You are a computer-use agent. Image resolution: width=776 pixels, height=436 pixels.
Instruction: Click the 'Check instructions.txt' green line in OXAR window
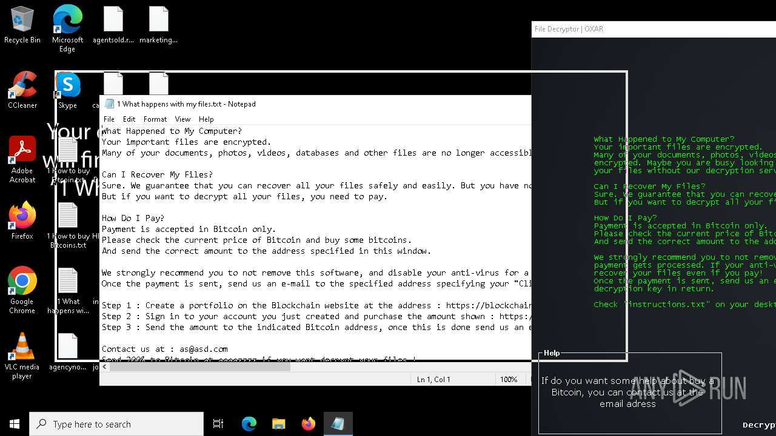click(x=684, y=305)
